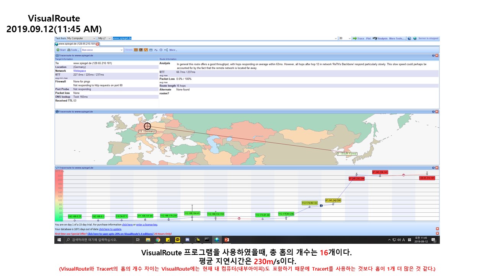Open File Explorer from the taskbar
The width and height of the screenshot is (490, 276).
tap(148, 240)
